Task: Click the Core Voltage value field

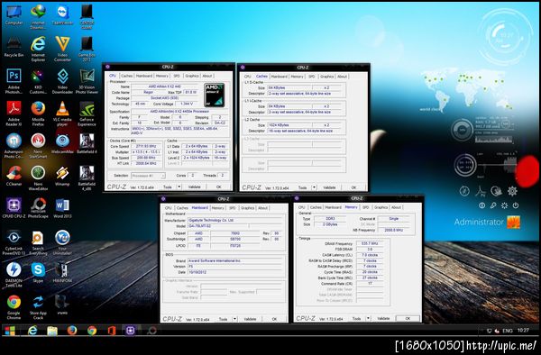Action: pos(186,104)
